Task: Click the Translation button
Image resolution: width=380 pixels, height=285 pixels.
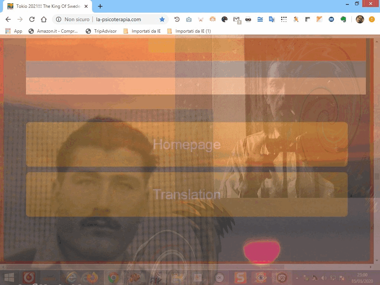Action: click(187, 194)
